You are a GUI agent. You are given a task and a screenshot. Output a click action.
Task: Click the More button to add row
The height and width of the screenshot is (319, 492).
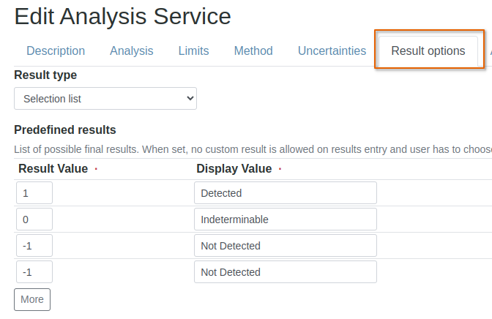click(32, 299)
